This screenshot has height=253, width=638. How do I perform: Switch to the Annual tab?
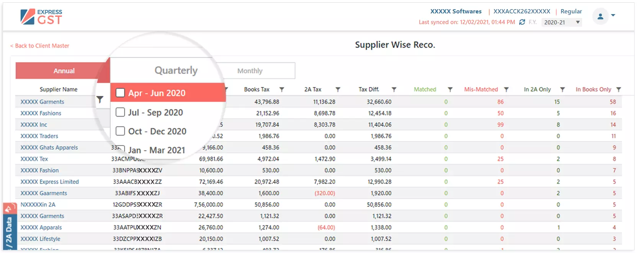pyautogui.click(x=64, y=71)
